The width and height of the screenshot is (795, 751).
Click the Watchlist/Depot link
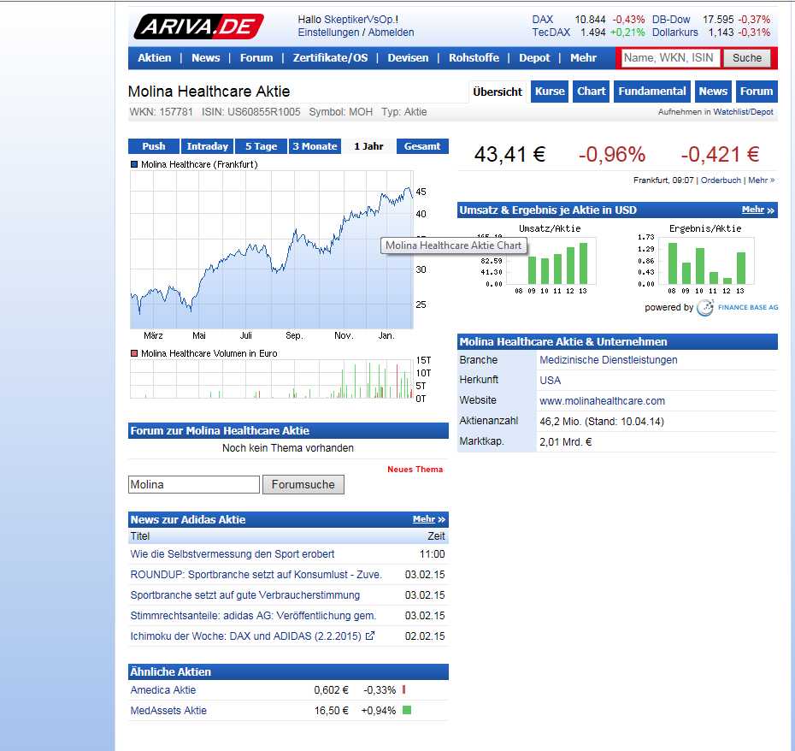(x=744, y=112)
